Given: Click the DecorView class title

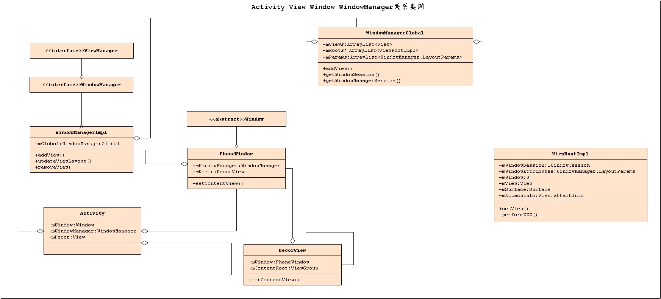Looking at the screenshot, I should coord(292,250).
